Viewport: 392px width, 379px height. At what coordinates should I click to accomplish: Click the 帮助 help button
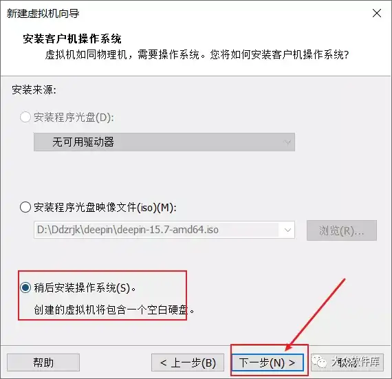tap(43, 362)
